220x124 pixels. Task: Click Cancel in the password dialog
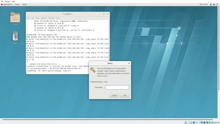point(114,95)
